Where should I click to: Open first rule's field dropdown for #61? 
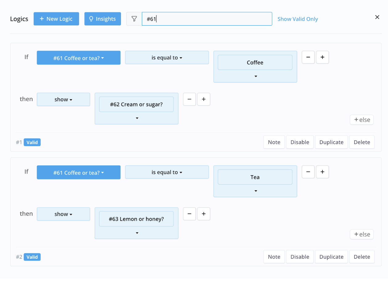[x=78, y=58]
